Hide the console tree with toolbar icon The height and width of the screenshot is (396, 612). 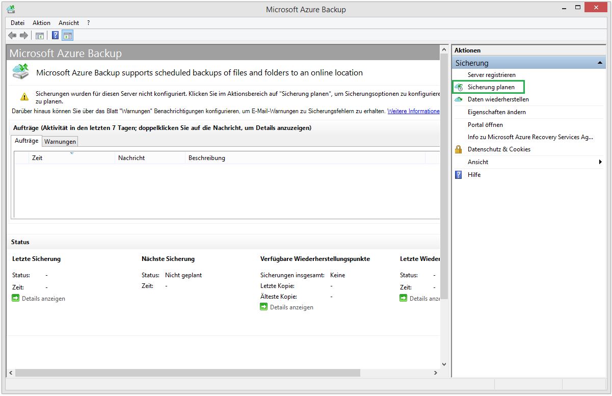[x=39, y=35]
